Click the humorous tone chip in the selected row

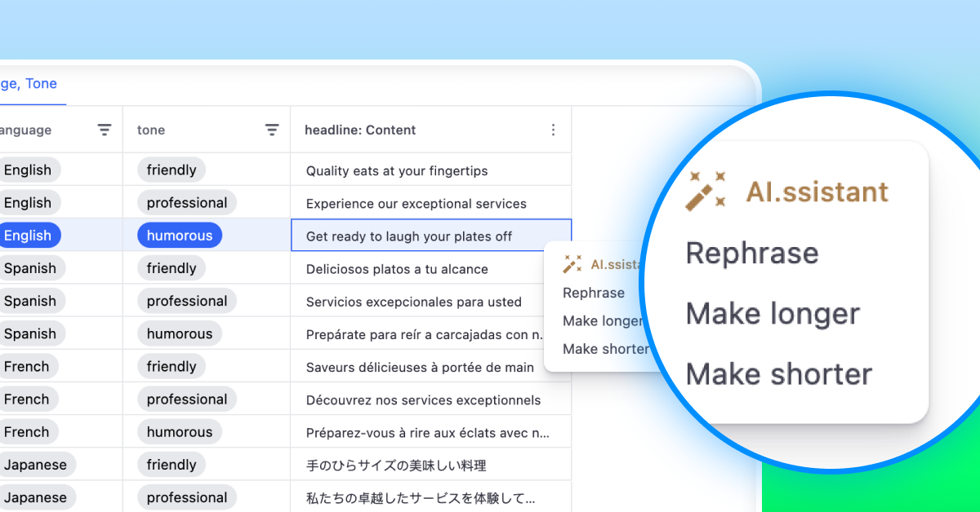pos(179,235)
